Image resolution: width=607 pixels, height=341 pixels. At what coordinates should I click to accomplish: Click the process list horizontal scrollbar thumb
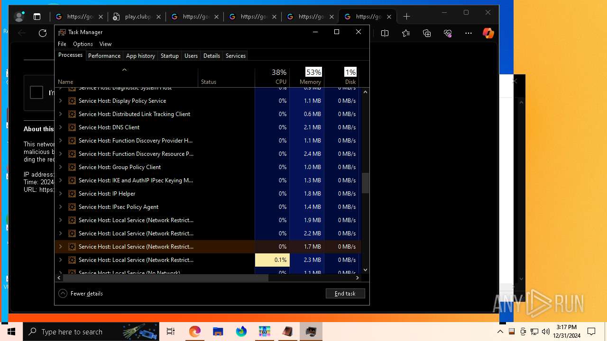tap(166, 278)
